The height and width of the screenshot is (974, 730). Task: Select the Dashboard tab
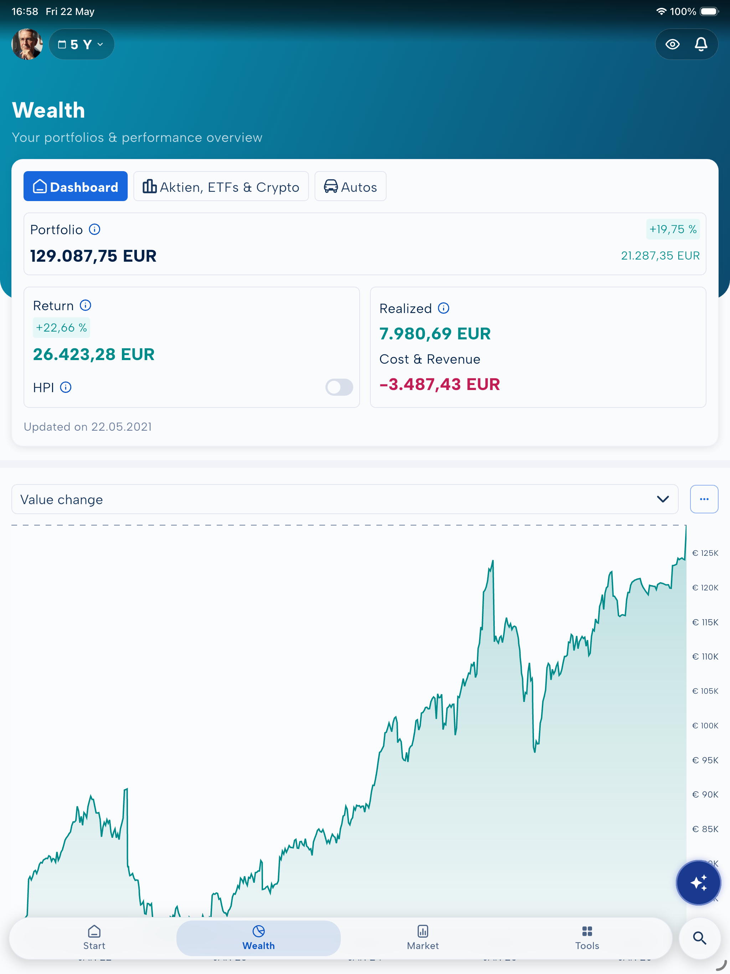(76, 187)
